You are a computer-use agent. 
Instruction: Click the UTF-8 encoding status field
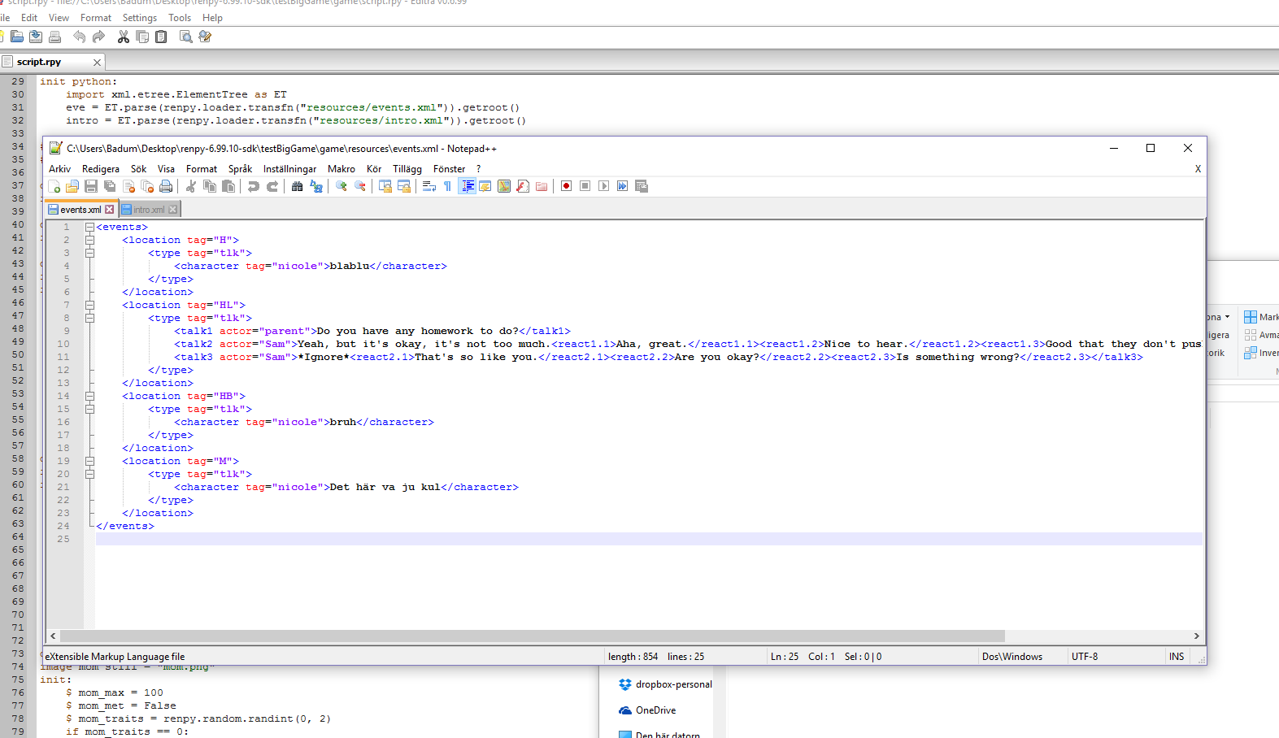(1084, 656)
